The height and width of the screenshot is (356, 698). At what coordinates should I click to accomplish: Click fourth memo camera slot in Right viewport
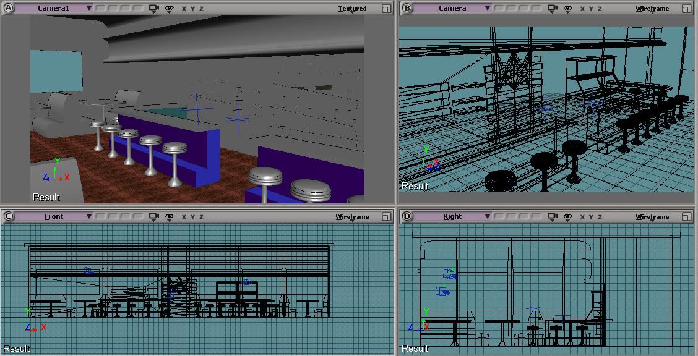click(x=536, y=216)
